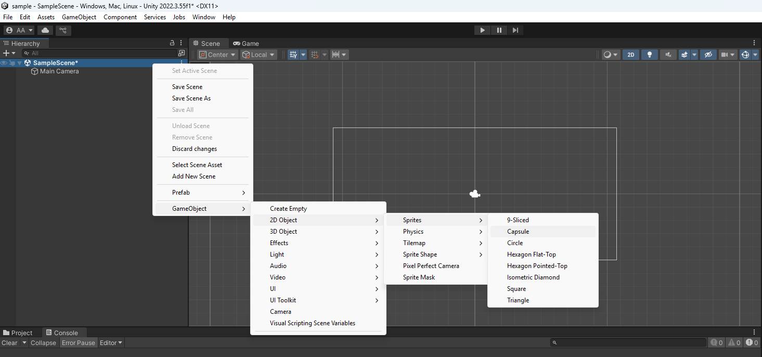Open the AA account dropdown
This screenshot has width=762, height=357.
(20, 30)
